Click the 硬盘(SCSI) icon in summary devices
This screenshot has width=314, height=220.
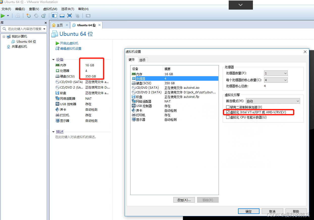point(58,76)
